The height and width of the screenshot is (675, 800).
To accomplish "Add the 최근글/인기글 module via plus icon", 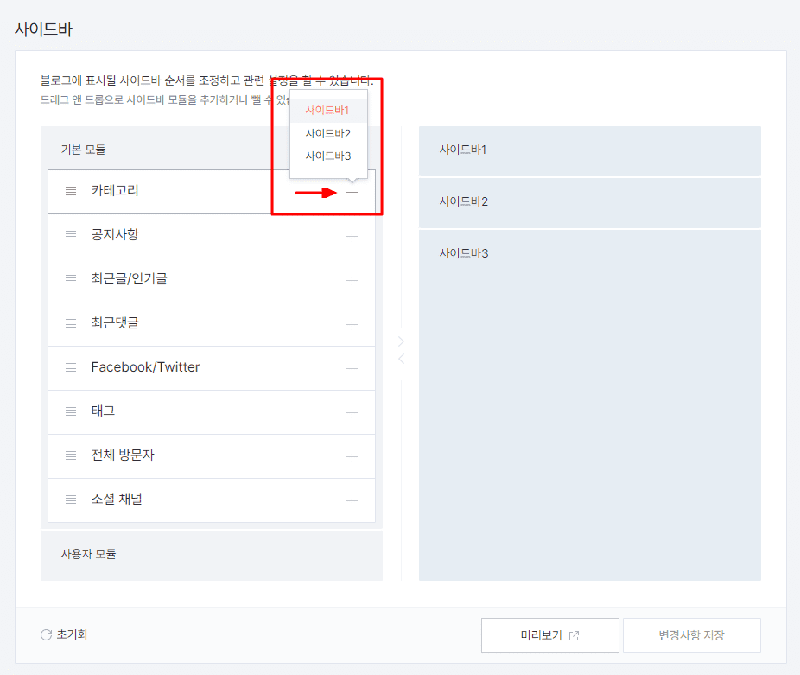I will coord(352,279).
